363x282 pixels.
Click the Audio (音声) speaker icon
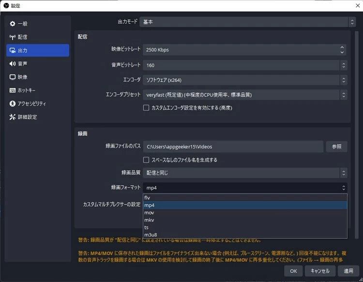pyautogui.click(x=13, y=64)
